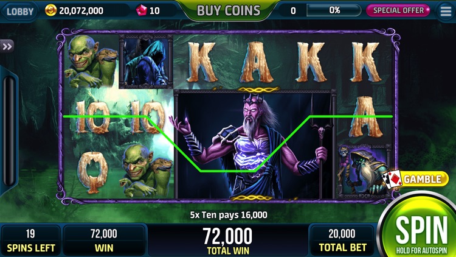Click the bottom goblin with toad symbol

[147, 171]
